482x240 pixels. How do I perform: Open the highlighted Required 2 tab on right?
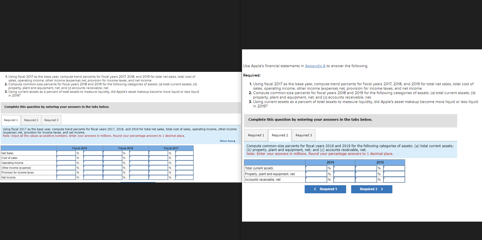[280, 135]
